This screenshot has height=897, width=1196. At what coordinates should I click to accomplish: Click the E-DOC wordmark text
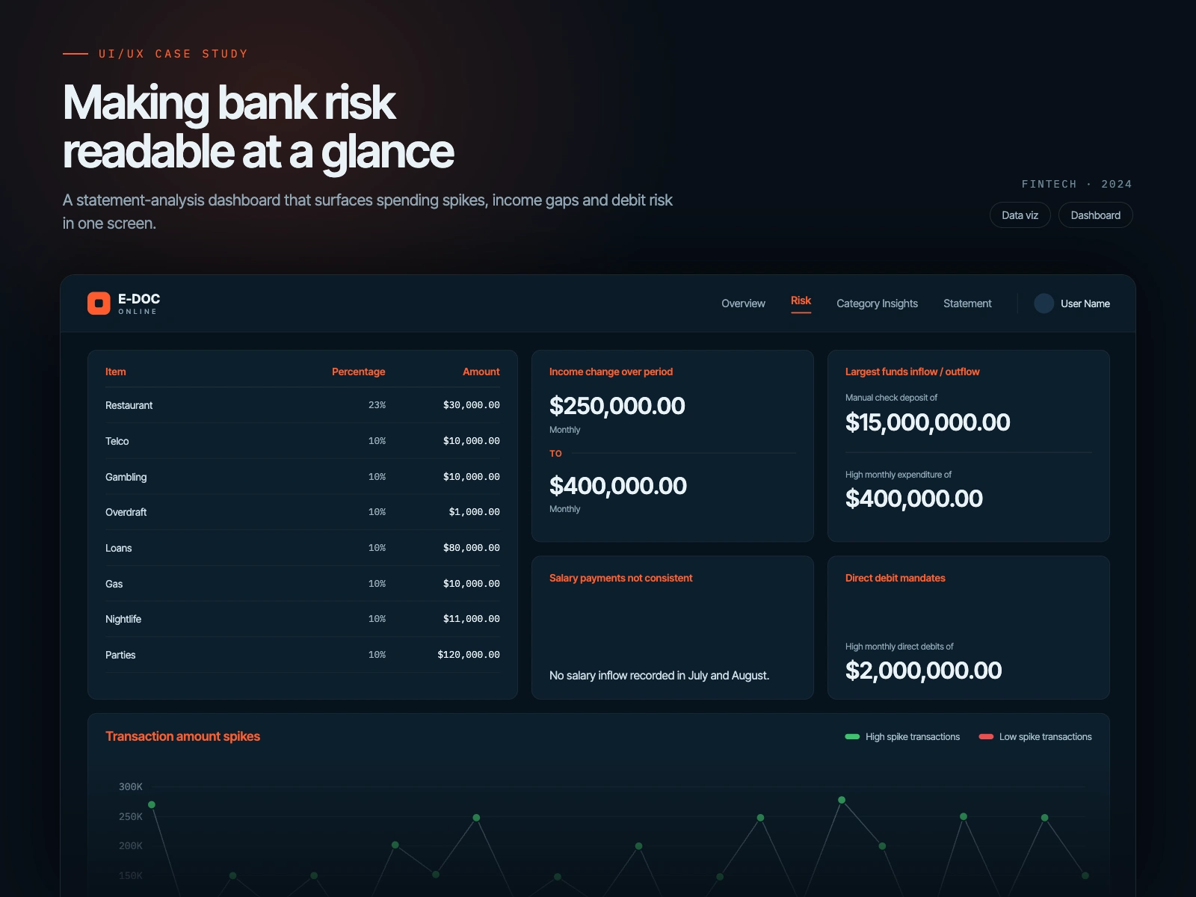(x=139, y=299)
